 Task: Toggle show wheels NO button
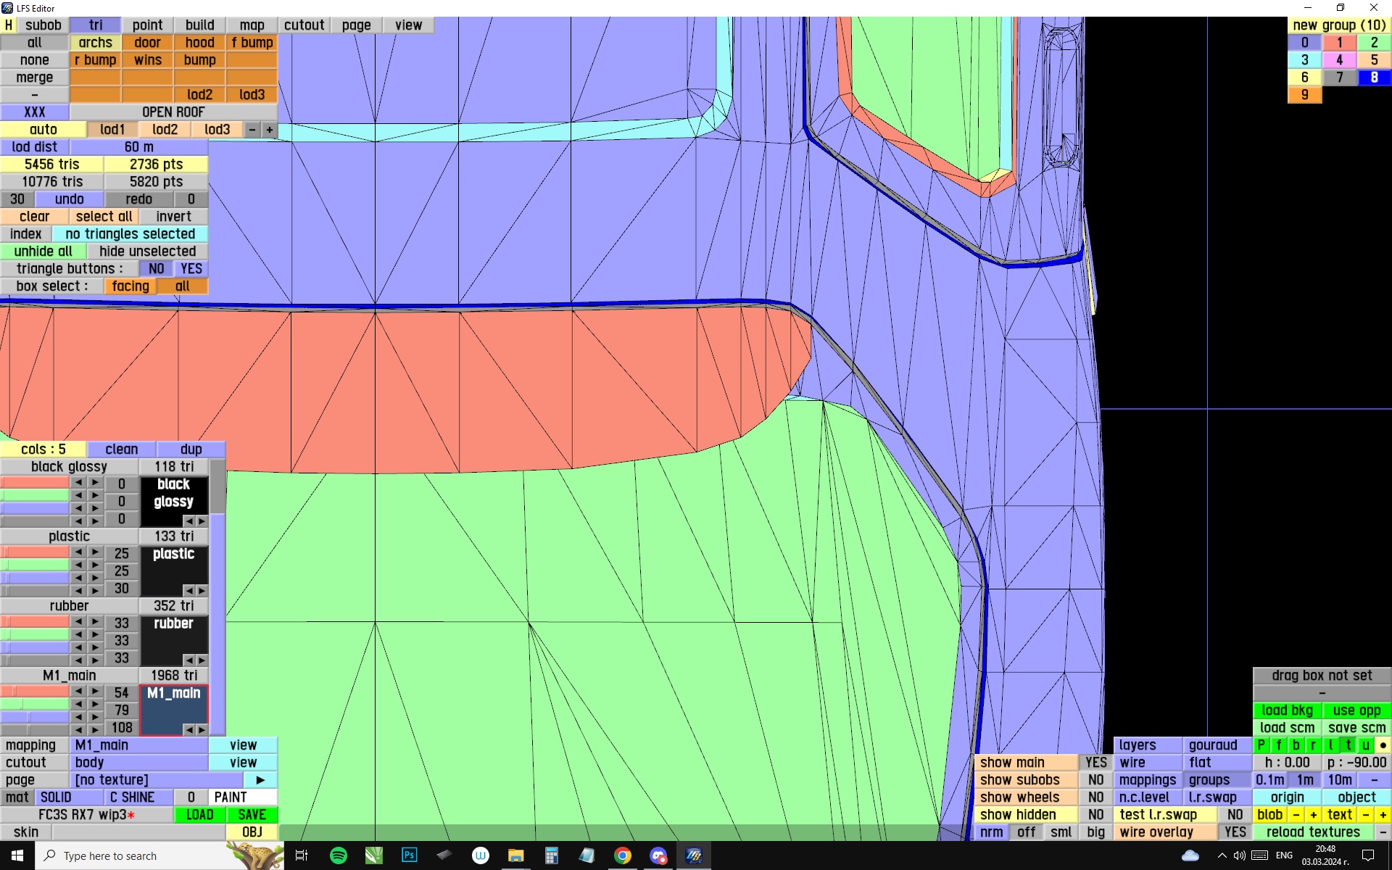[1095, 797]
